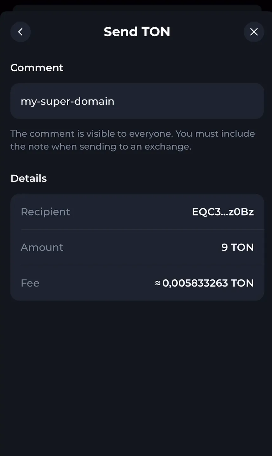Click the word "TON" in the header title
This screenshot has width=272, height=456.
pos(156,32)
